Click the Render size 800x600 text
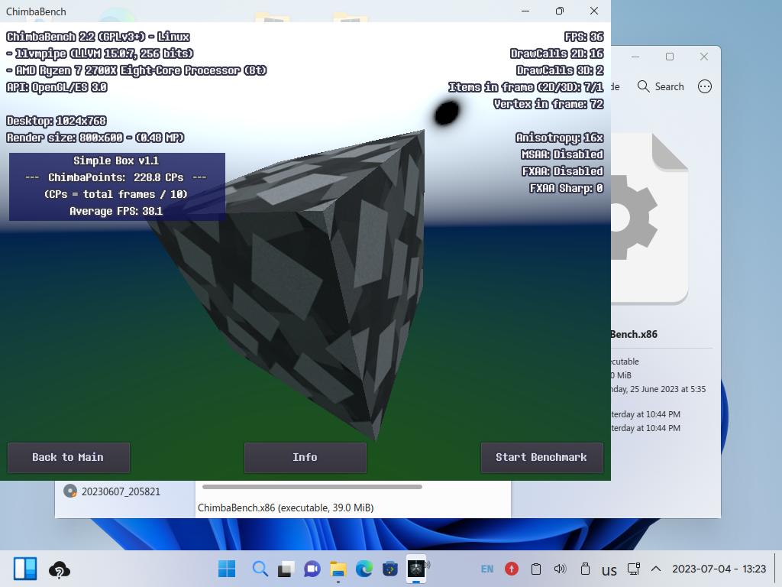Viewport: 782px width, 587px height. click(x=95, y=138)
